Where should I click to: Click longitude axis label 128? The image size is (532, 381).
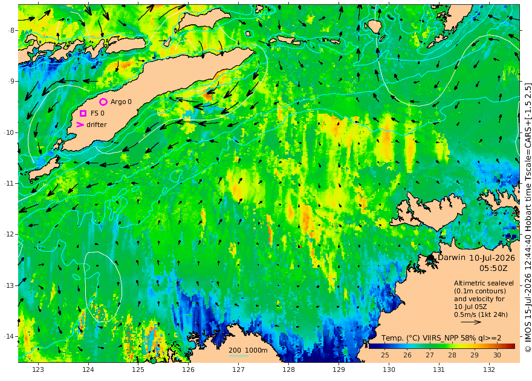[289, 370]
